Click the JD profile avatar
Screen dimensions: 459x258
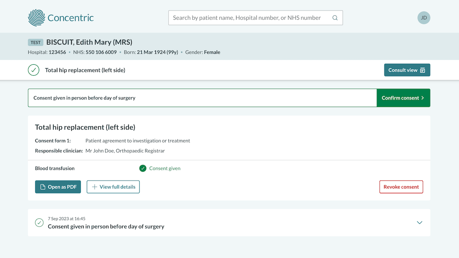tap(423, 18)
